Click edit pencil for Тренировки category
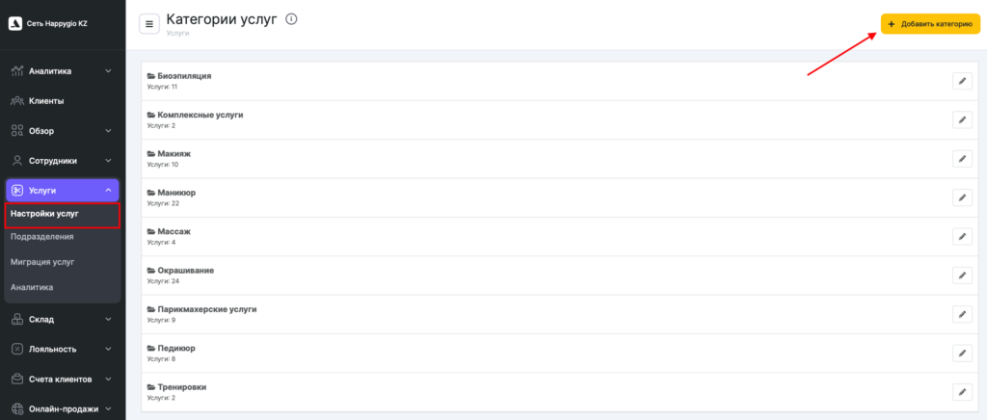The width and height of the screenshot is (987, 420). tap(961, 392)
